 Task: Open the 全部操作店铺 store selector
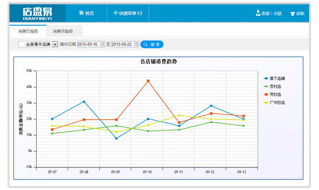38,44
